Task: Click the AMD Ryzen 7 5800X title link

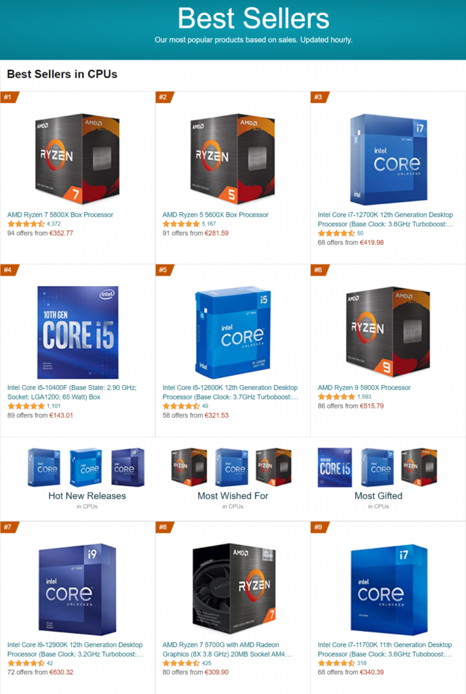Action: click(60, 215)
